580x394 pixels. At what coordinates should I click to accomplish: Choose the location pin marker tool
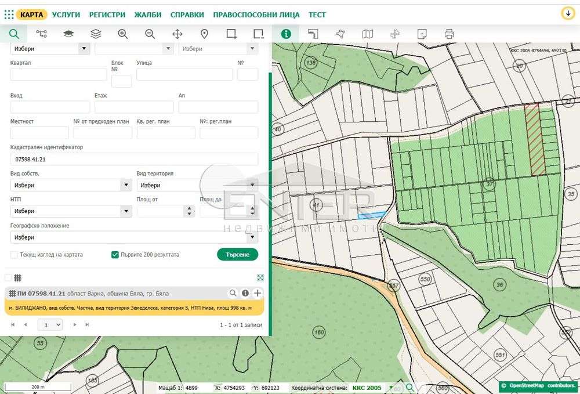click(204, 34)
